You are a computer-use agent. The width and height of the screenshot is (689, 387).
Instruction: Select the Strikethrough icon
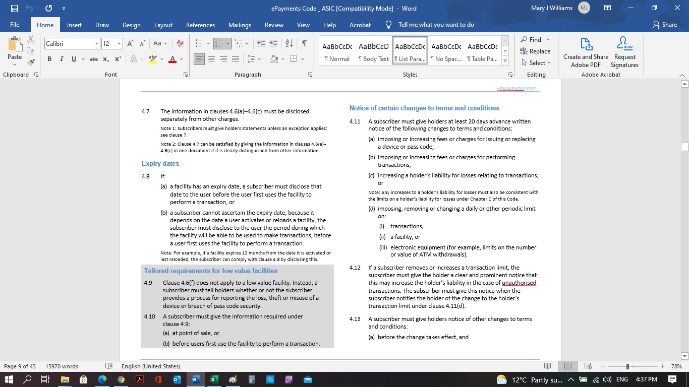93,59
